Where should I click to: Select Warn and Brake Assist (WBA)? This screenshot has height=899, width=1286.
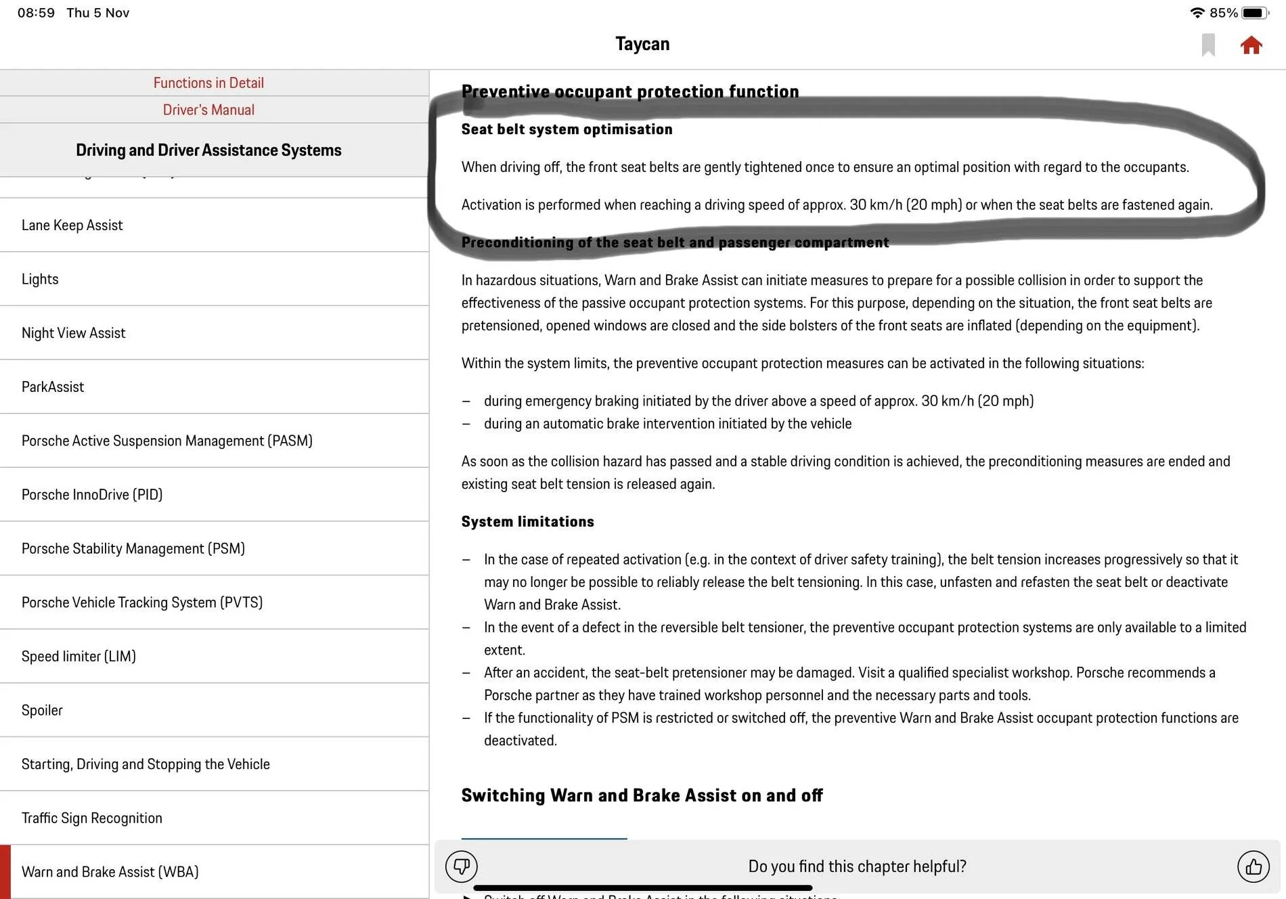point(215,872)
